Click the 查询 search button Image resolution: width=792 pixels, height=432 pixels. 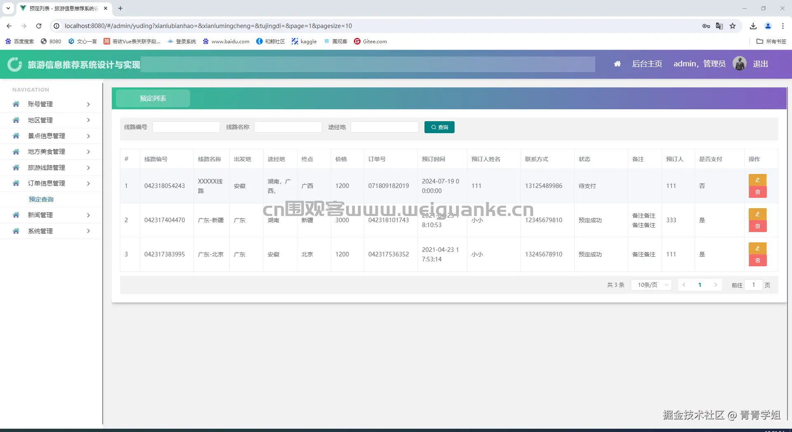click(x=439, y=127)
